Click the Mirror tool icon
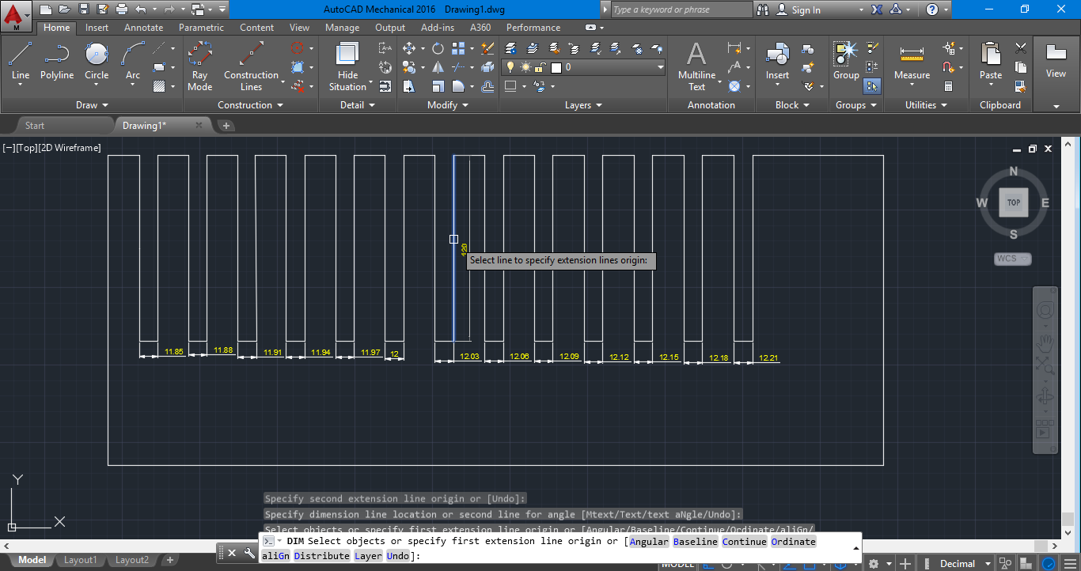1081x571 pixels. [x=438, y=67]
